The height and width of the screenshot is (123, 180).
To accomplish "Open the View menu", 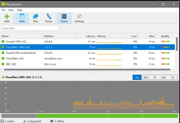I will (x=11, y=10).
